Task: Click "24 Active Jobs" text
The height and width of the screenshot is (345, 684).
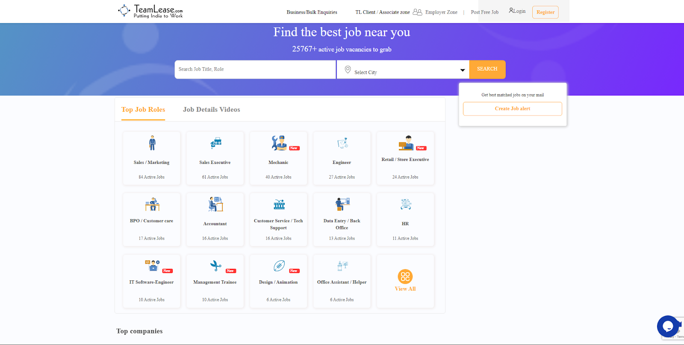Action: [405, 177]
